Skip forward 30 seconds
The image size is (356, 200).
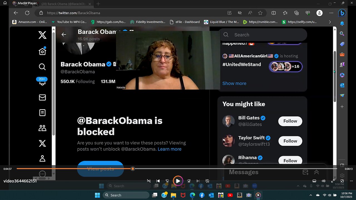pyautogui.click(x=189, y=181)
